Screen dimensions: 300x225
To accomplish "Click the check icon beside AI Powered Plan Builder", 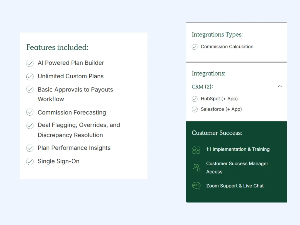I will tap(30, 63).
